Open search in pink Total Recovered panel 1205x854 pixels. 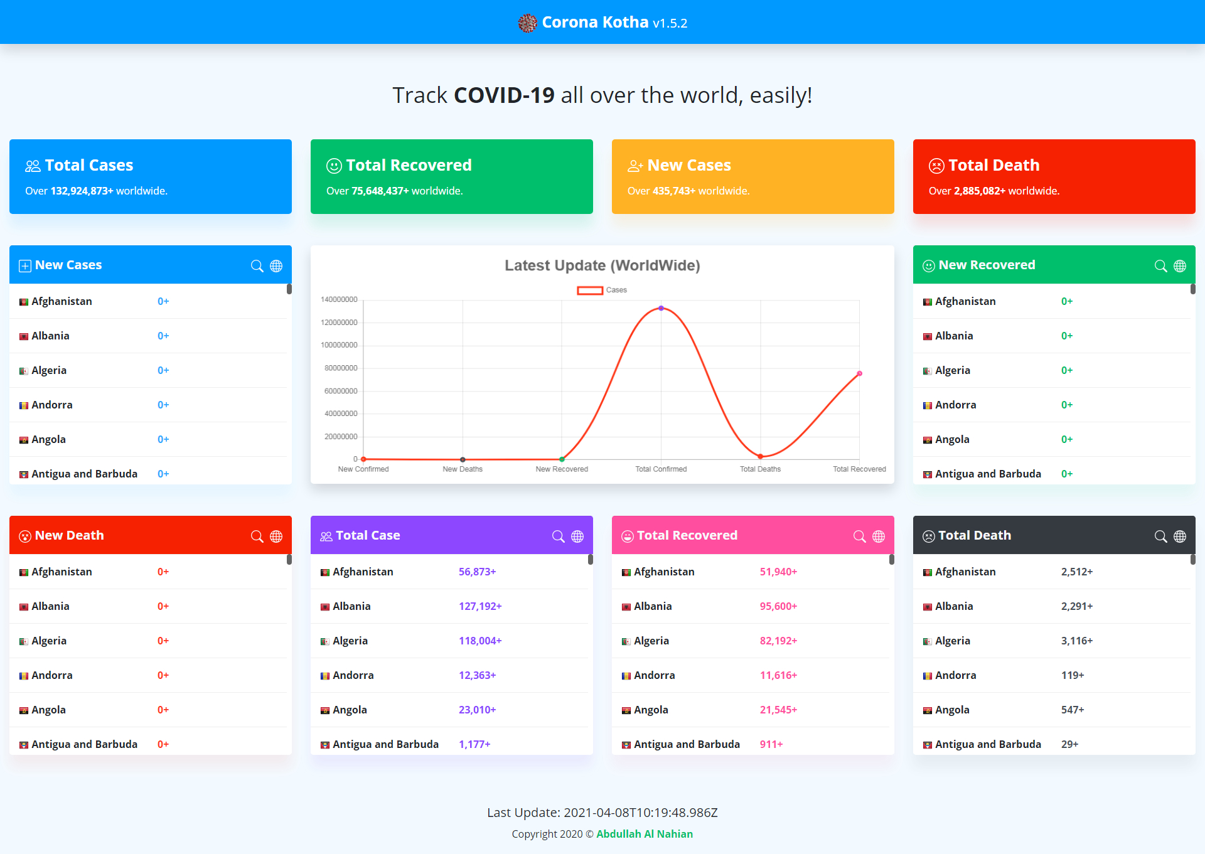[x=859, y=536]
